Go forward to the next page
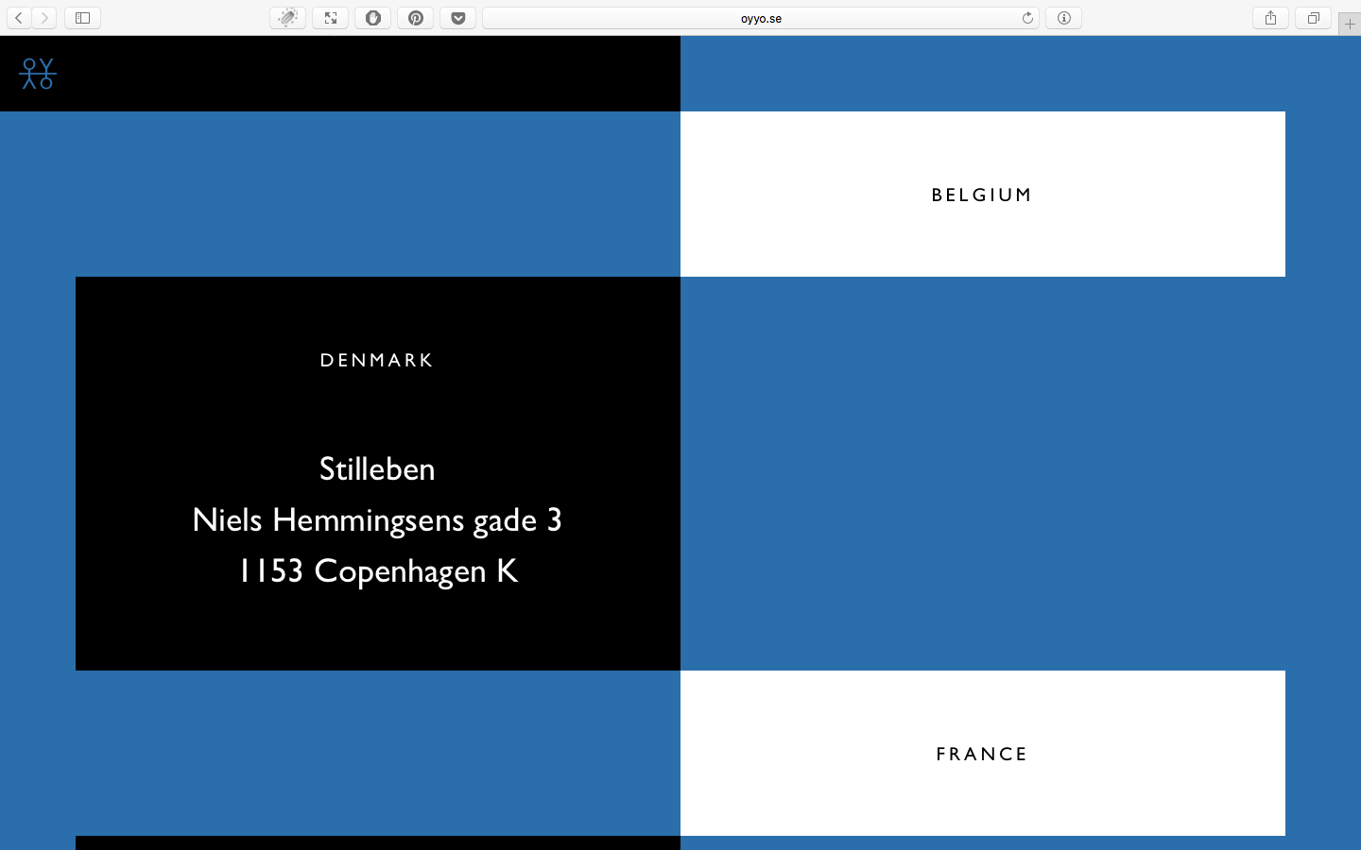 (x=44, y=18)
